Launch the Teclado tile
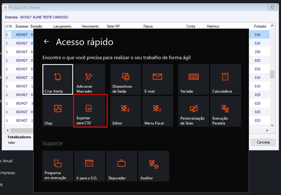281x195 pixels. tap(194, 79)
